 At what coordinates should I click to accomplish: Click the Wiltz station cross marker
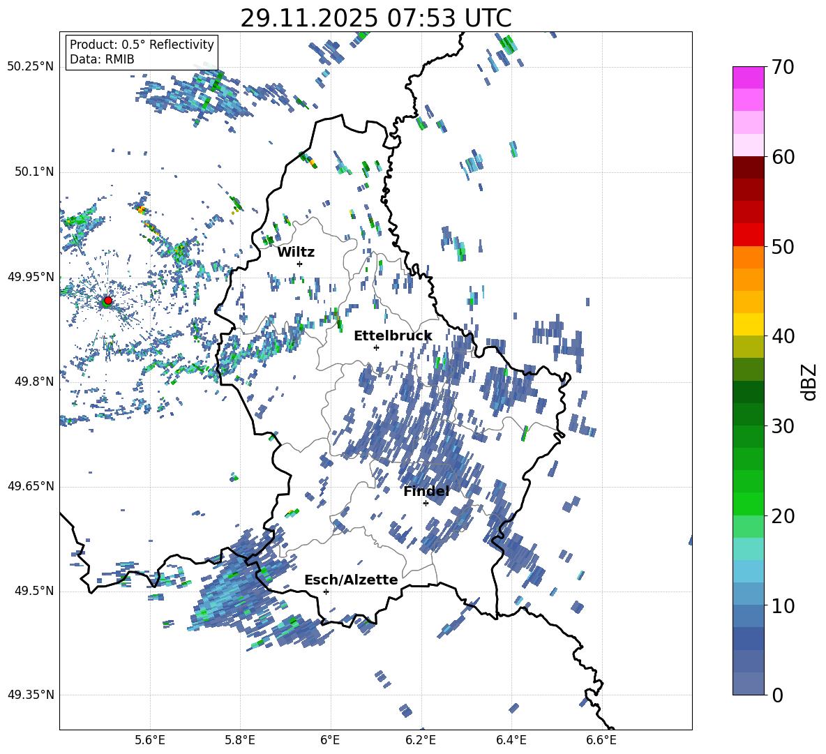click(x=299, y=264)
